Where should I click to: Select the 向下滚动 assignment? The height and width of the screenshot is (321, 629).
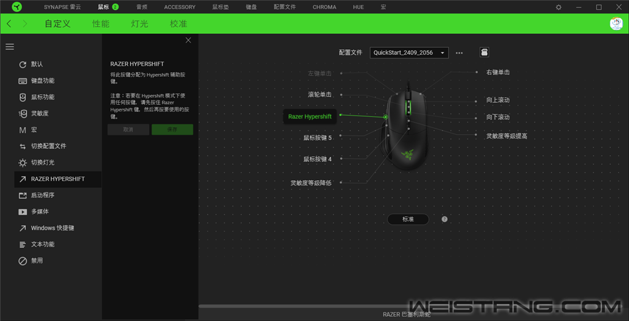pyautogui.click(x=498, y=117)
